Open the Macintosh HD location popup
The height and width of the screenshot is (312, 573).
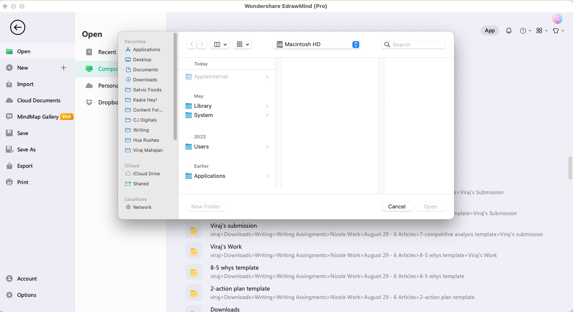click(x=316, y=44)
